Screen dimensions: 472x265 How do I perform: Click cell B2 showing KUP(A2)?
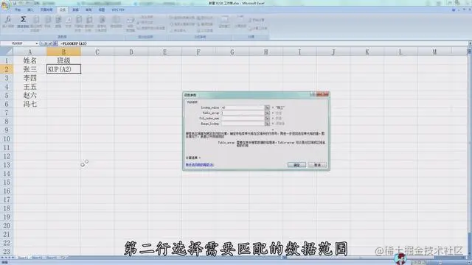[63, 69]
